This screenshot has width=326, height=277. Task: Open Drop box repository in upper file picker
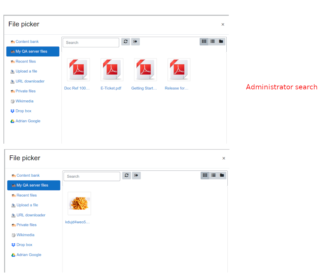tap(21, 111)
